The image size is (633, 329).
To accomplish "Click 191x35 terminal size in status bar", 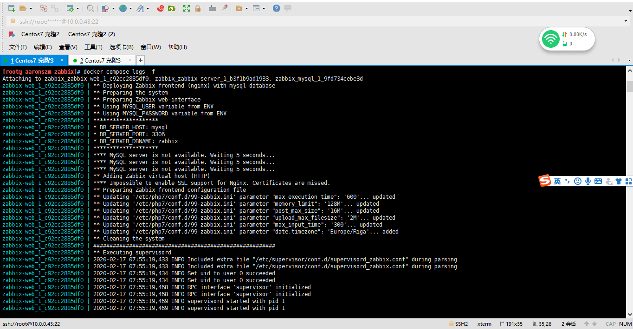I will click(x=511, y=324).
